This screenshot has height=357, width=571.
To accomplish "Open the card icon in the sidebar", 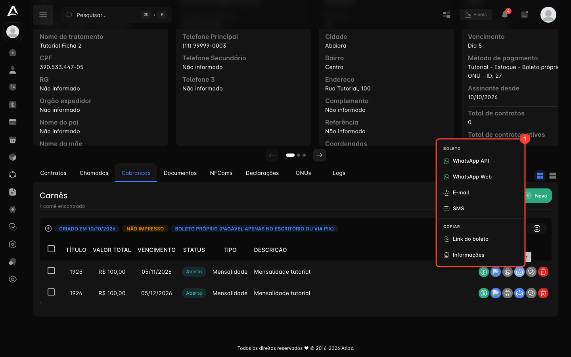I will tap(13, 122).
